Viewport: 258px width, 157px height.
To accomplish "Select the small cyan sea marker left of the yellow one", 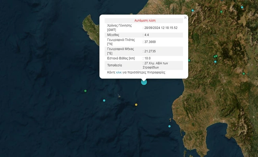I will [x=104, y=100].
